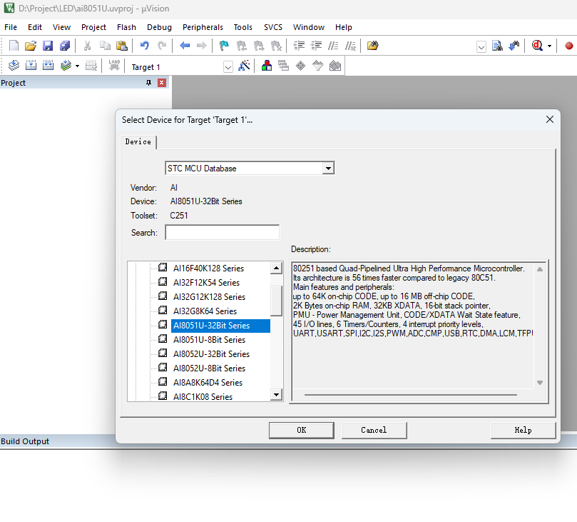Click the device Search input field
This screenshot has height=522, width=577.
(x=223, y=233)
